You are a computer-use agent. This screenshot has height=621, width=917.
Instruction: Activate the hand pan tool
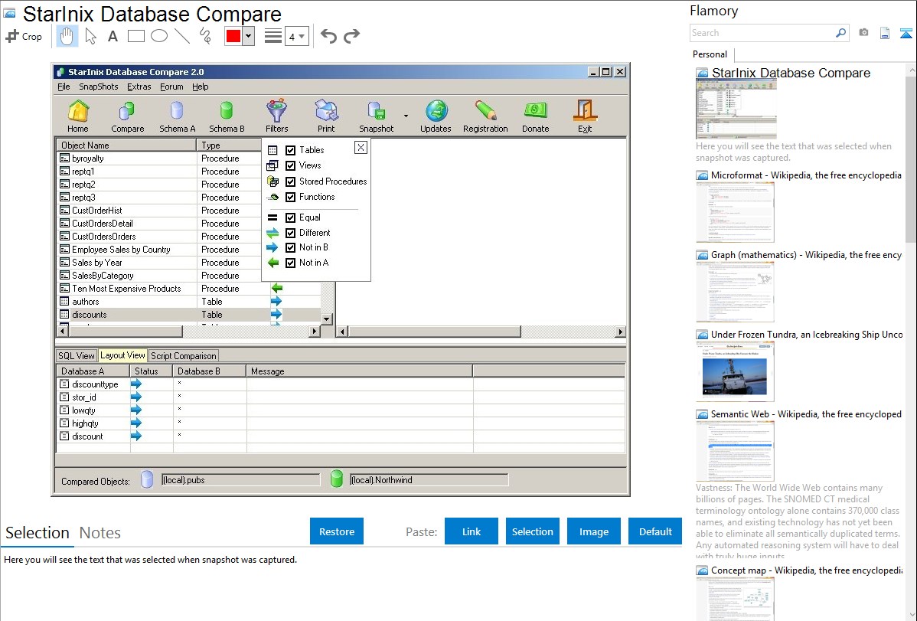click(x=67, y=36)
